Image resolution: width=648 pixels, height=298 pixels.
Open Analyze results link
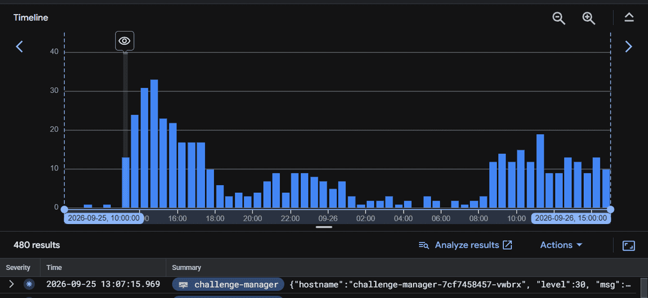(x=465, y=245)
